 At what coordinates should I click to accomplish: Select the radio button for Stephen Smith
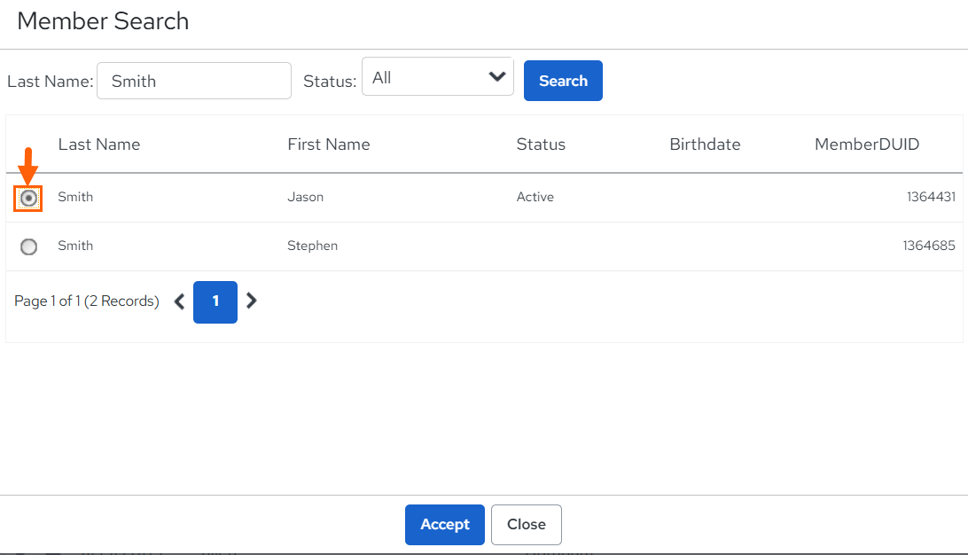click(28, 247)
